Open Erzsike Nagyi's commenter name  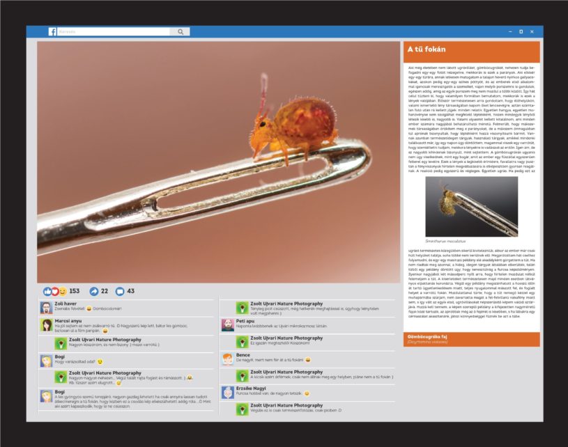coord(252,389)
